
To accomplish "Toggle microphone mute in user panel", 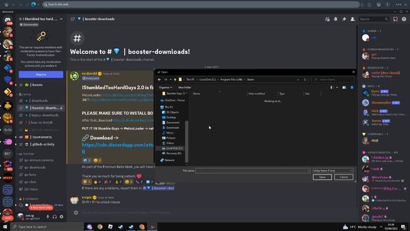I will 47,217.
